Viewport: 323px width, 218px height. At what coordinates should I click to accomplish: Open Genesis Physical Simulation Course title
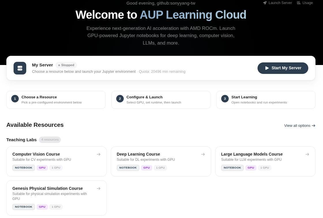point(48,188)
